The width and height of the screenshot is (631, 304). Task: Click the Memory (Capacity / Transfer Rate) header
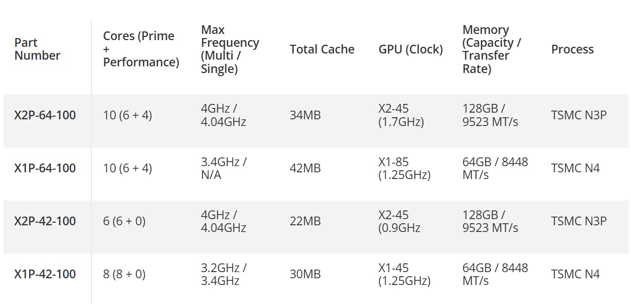491,49
